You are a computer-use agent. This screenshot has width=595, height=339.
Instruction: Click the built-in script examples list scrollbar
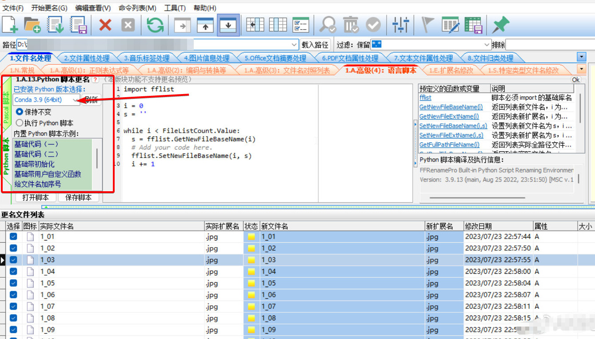(97, 158)
